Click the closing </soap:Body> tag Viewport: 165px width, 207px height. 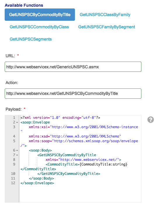tap(41, 178)
